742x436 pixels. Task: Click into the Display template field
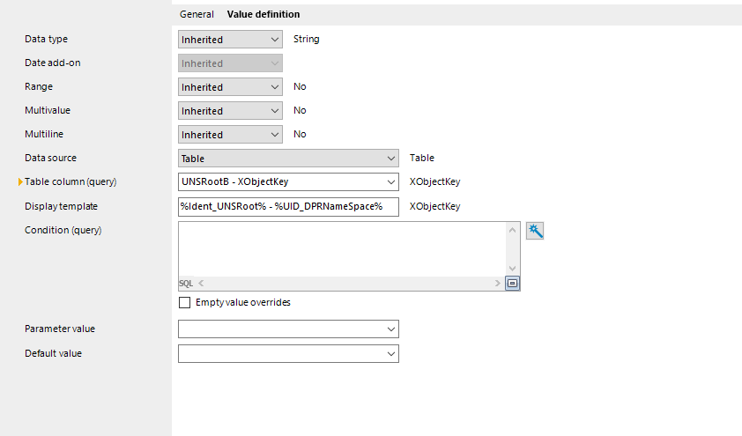[289, 207]
